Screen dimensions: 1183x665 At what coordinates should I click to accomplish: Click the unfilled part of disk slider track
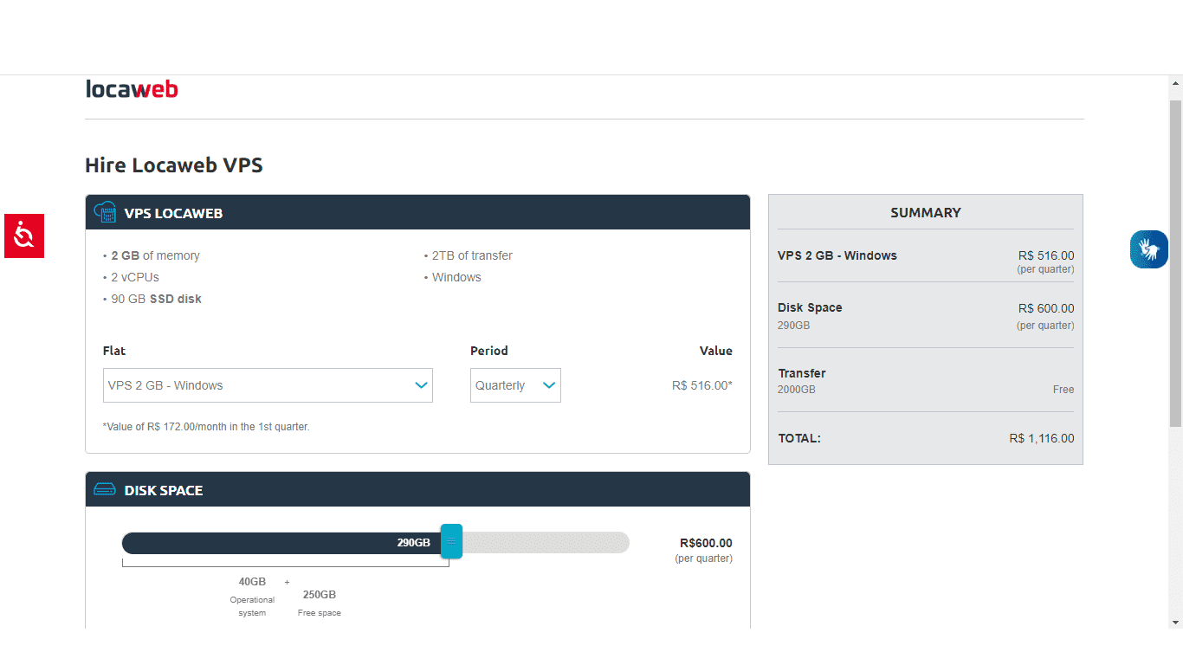pyautogui.click(x=546, y=543)
